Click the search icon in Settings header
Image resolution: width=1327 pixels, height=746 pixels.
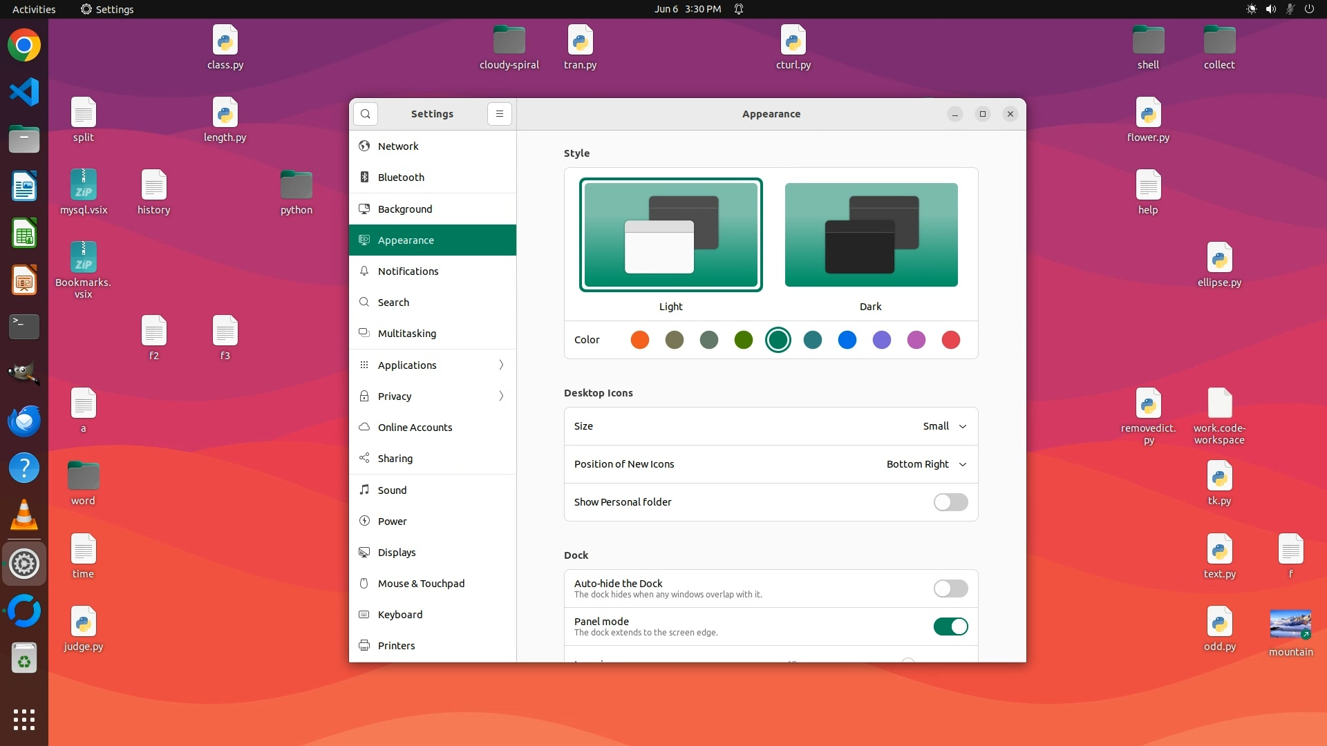[x=366, y=114]
